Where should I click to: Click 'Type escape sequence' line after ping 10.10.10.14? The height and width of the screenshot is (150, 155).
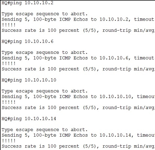tap(45, 130)
